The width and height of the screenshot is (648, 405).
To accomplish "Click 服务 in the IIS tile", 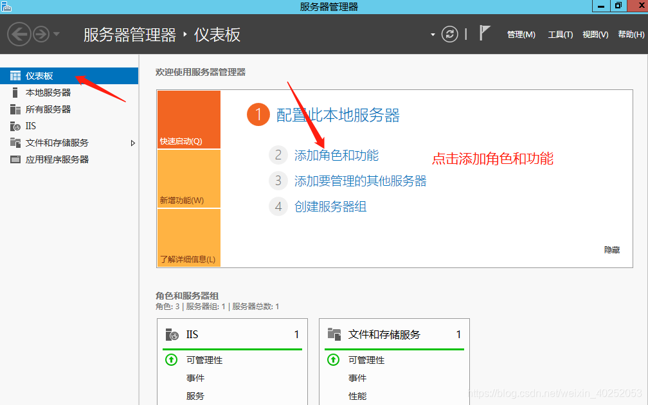I will [195, 396].
